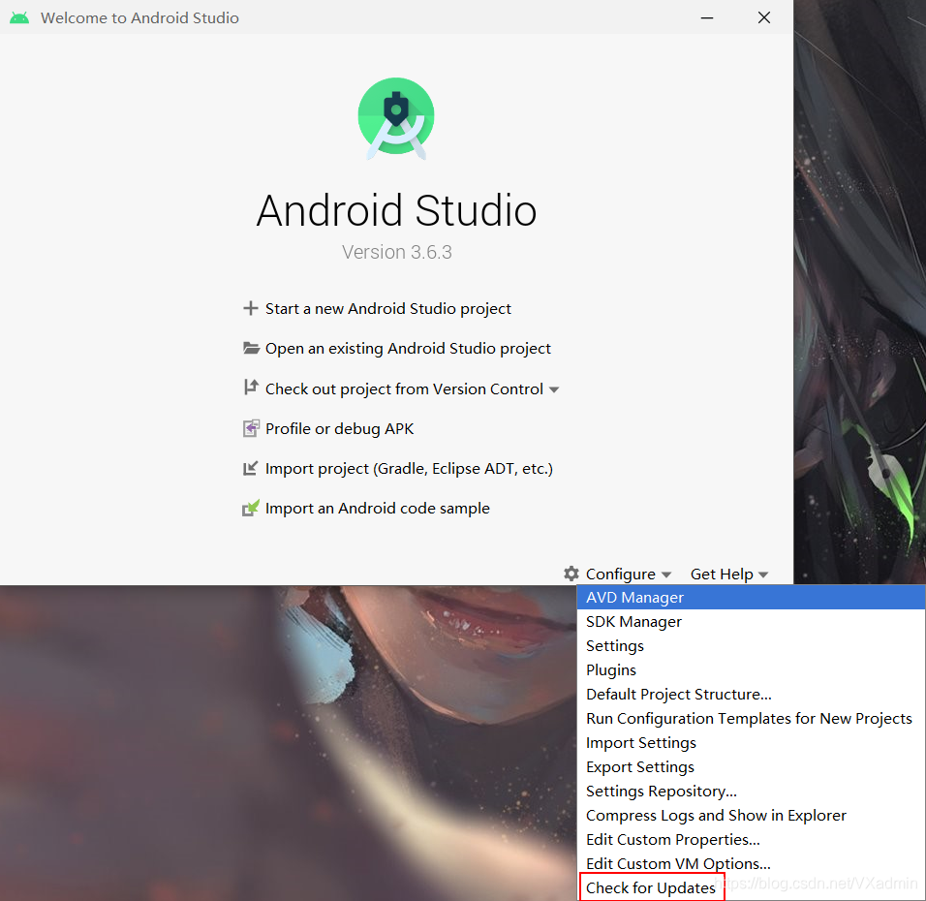Image resolution: width=926 pixels, height=901 pixels.
Task: Click the Configure gear icon
Action: [x=571, y=574]
